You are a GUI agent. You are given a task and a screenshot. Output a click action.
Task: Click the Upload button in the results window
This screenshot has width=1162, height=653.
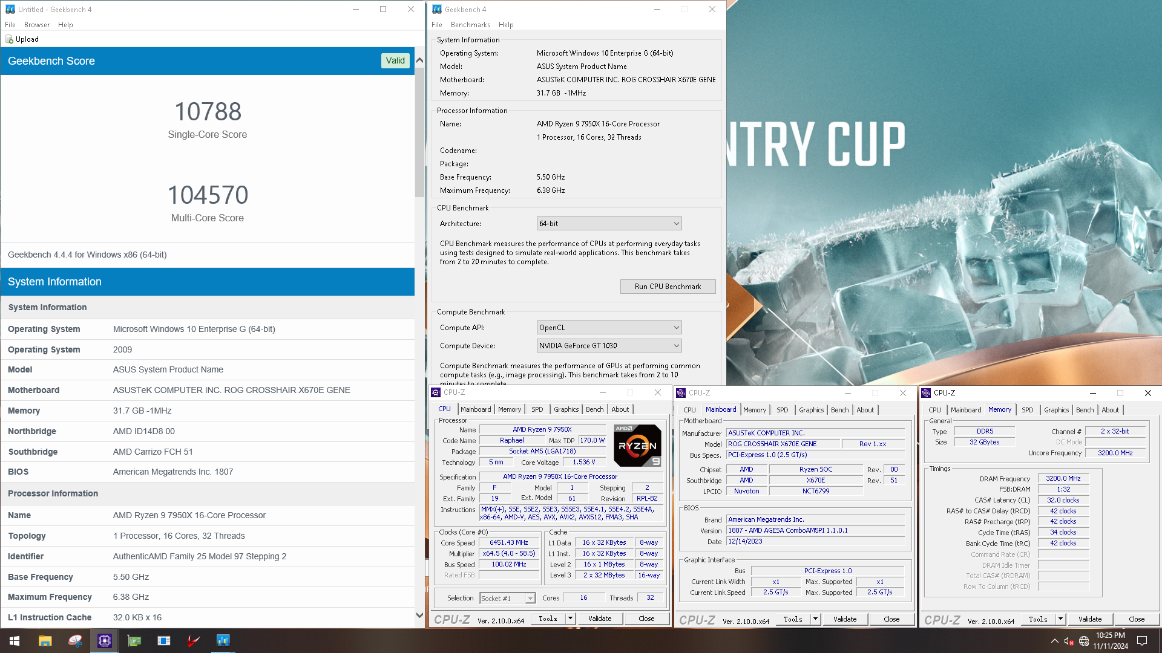(22, 39)
